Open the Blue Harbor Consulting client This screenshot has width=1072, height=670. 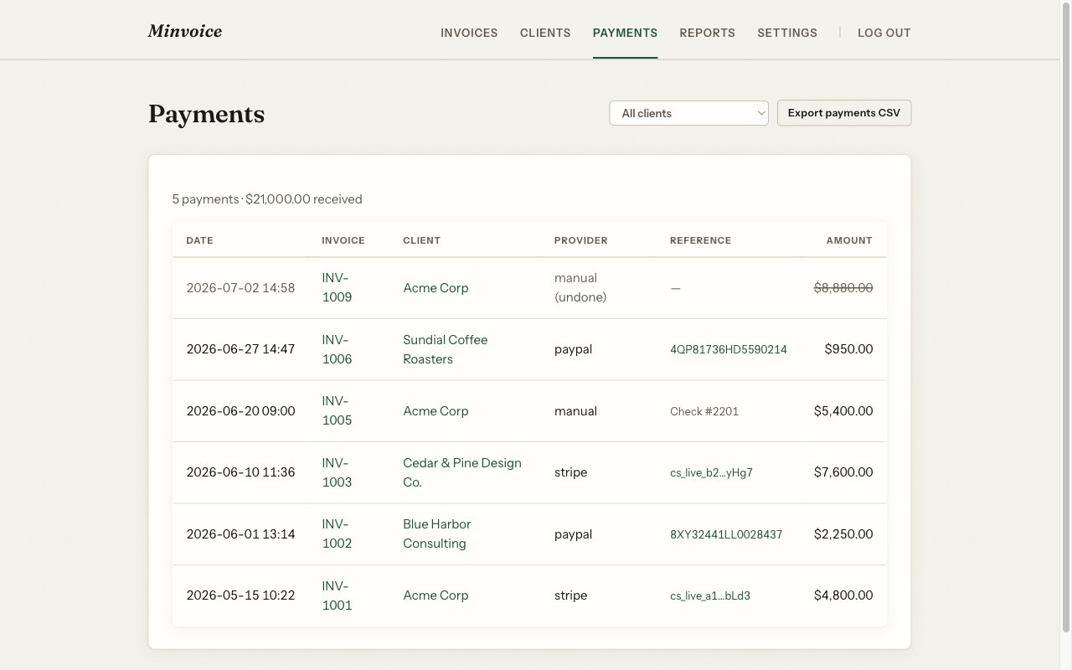pyautogui.click(x=437, y=533)
